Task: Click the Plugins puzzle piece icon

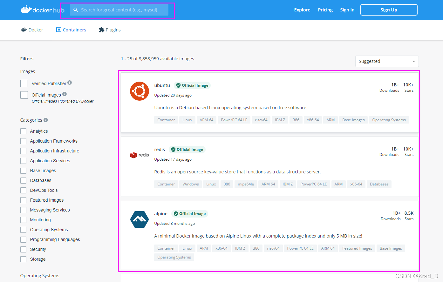Action: [x=101, y=30]
